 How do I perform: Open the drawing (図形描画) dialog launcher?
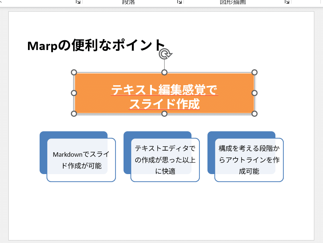pos(287,2)
